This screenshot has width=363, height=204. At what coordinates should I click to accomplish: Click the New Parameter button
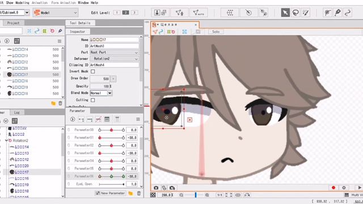tap(111, 193)
